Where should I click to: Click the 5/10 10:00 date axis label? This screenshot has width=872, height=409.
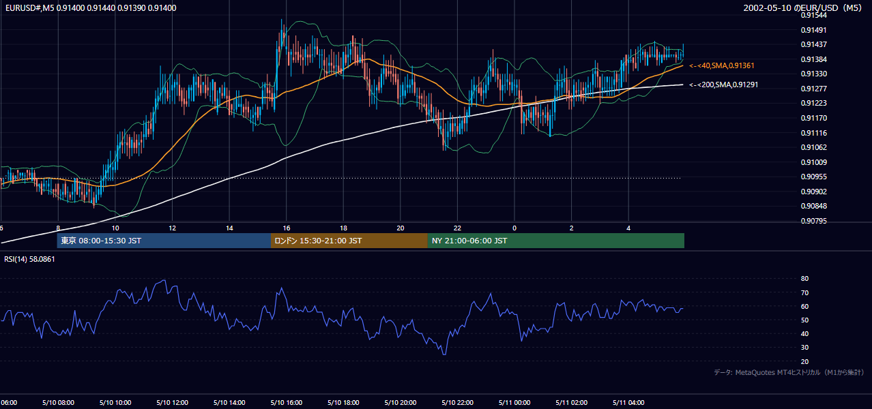click(x=115, y=402)
